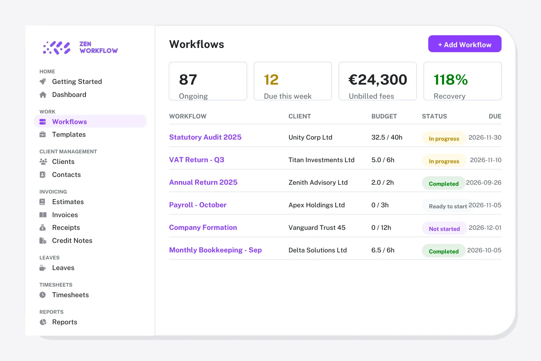Click the people icon beside Clients
This screenshot has width=541, height=361.
(43, 162)
